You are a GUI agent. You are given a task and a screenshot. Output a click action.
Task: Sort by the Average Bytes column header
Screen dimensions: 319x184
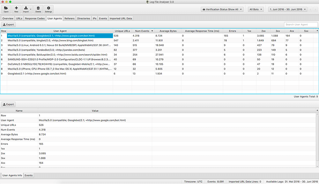click(x=168, y=31)
